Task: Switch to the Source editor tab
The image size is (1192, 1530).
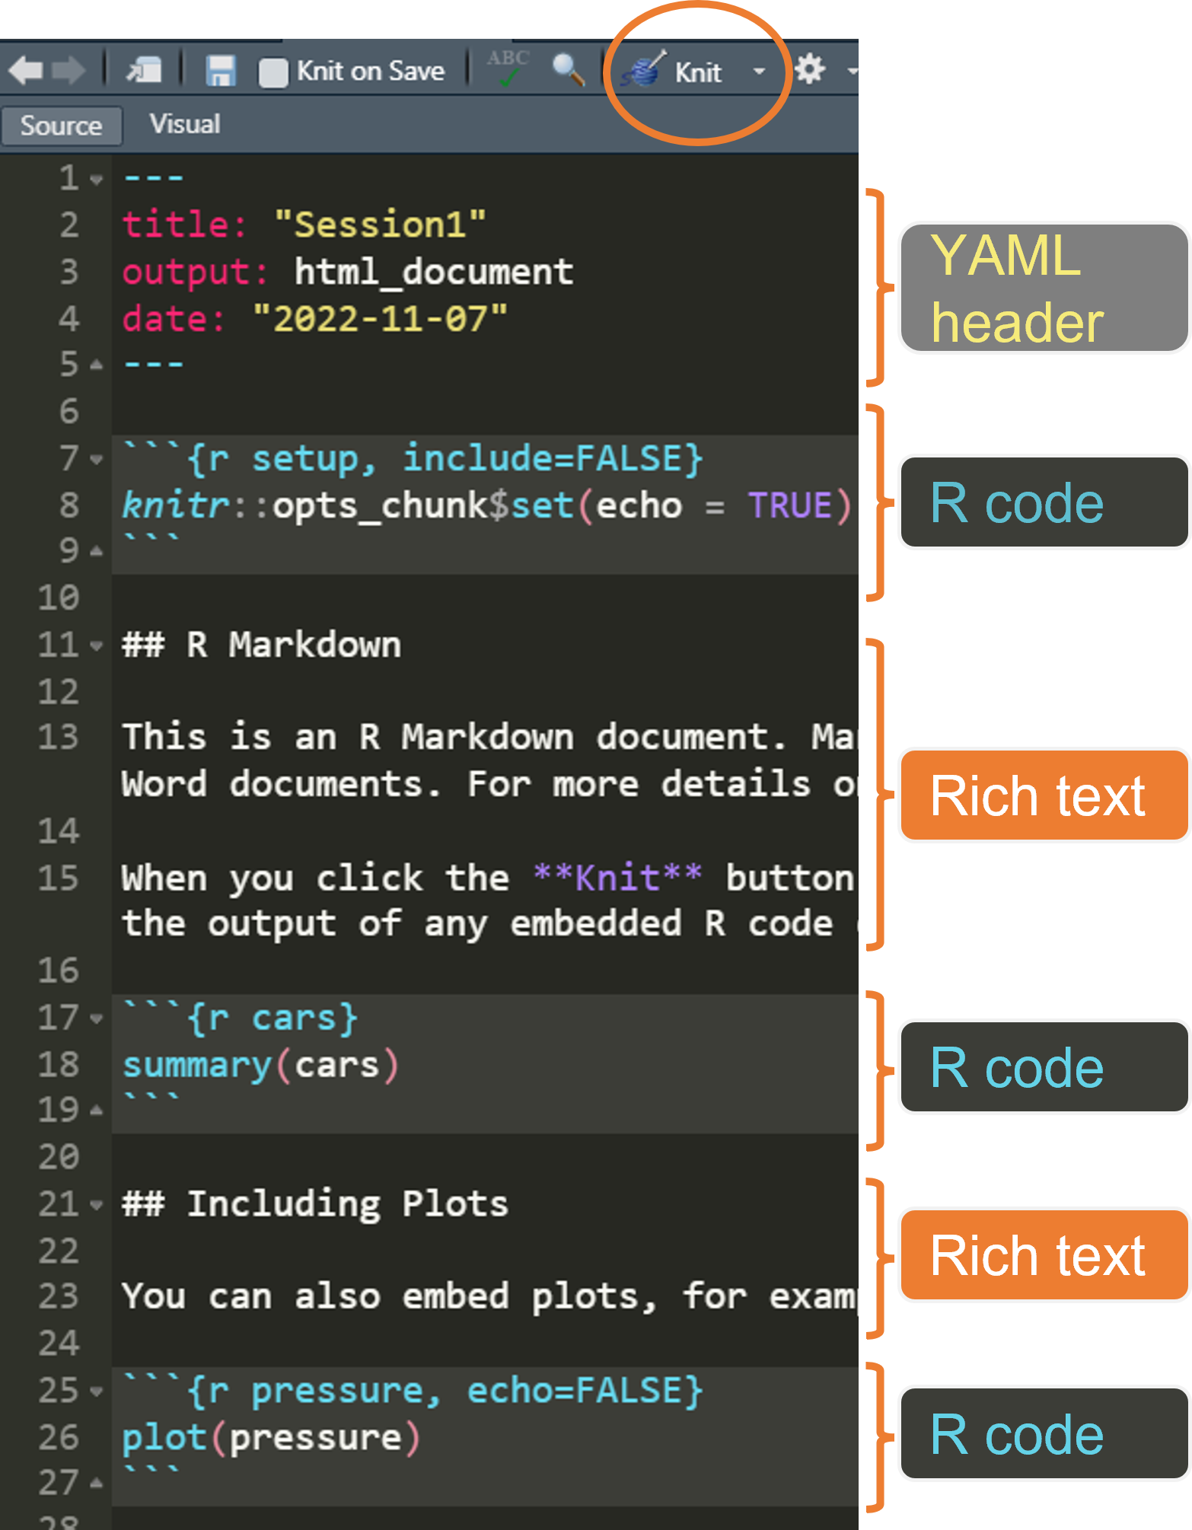Action: click(x=62, y=126)
